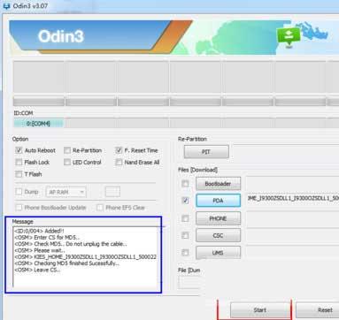Choose a file with PHONE button
The height and width of the screenshot is (320, 339).
click(x=218, y=218)
